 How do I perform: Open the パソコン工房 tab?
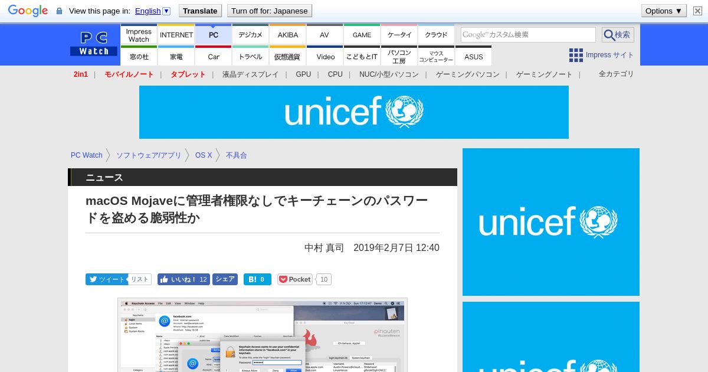click(x=399, y=56)
